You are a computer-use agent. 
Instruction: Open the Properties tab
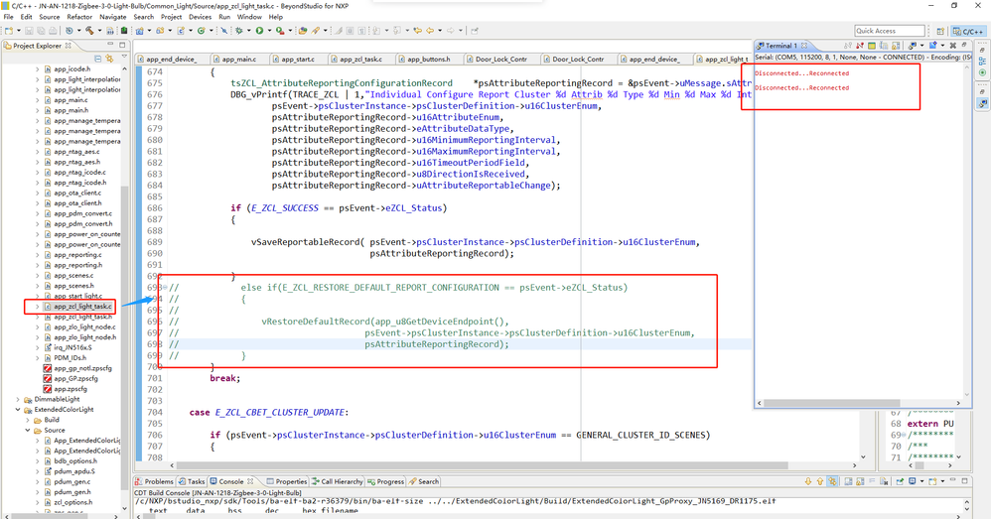(287, 481)
